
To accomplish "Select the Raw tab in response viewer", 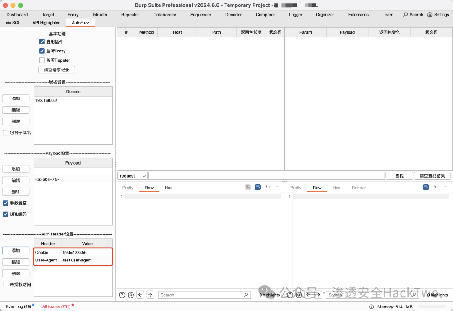I will point(317,188).
